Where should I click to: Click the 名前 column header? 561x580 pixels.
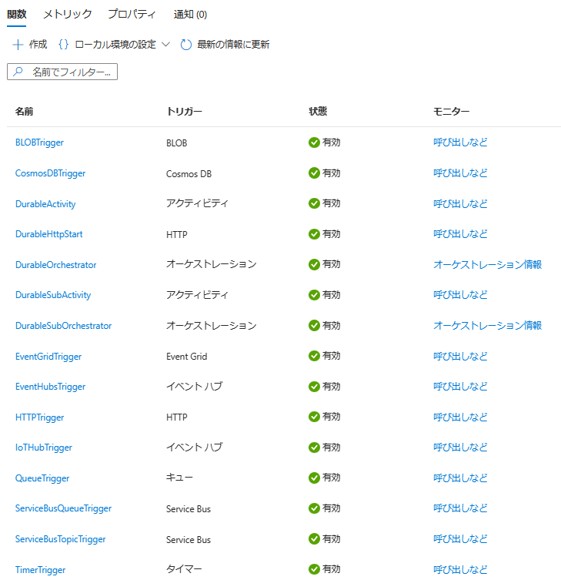click(24, 112)
